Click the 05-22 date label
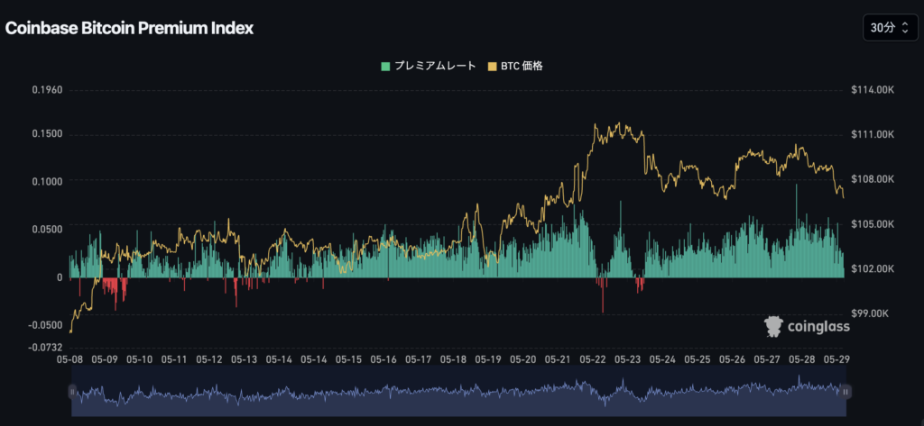The height and width of the screenshot is (426, 924). pos(592,358)
